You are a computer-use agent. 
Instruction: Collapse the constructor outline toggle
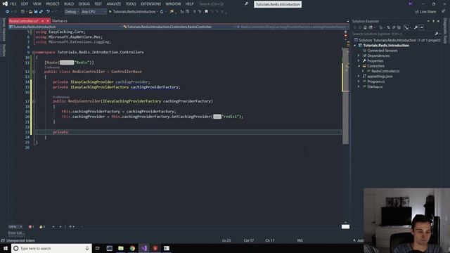click(x=34, y=101)
